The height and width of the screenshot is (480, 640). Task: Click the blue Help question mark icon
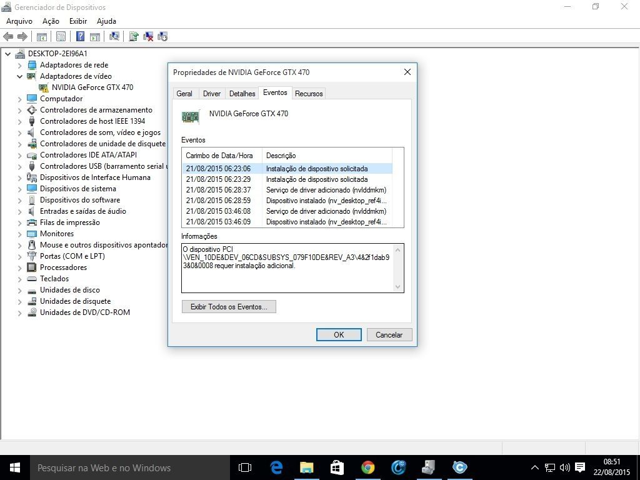point(81,37)
